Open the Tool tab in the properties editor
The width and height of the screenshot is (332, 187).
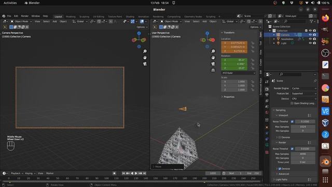point(267,82)
